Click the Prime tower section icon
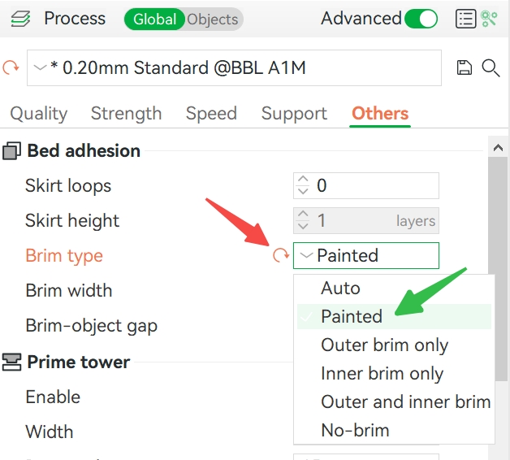510x460 pixels. pyautogui.click(x=11, y=362)
